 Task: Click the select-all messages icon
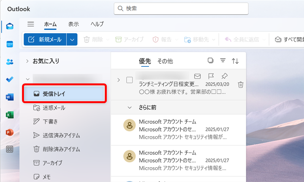tap(211, 61)
